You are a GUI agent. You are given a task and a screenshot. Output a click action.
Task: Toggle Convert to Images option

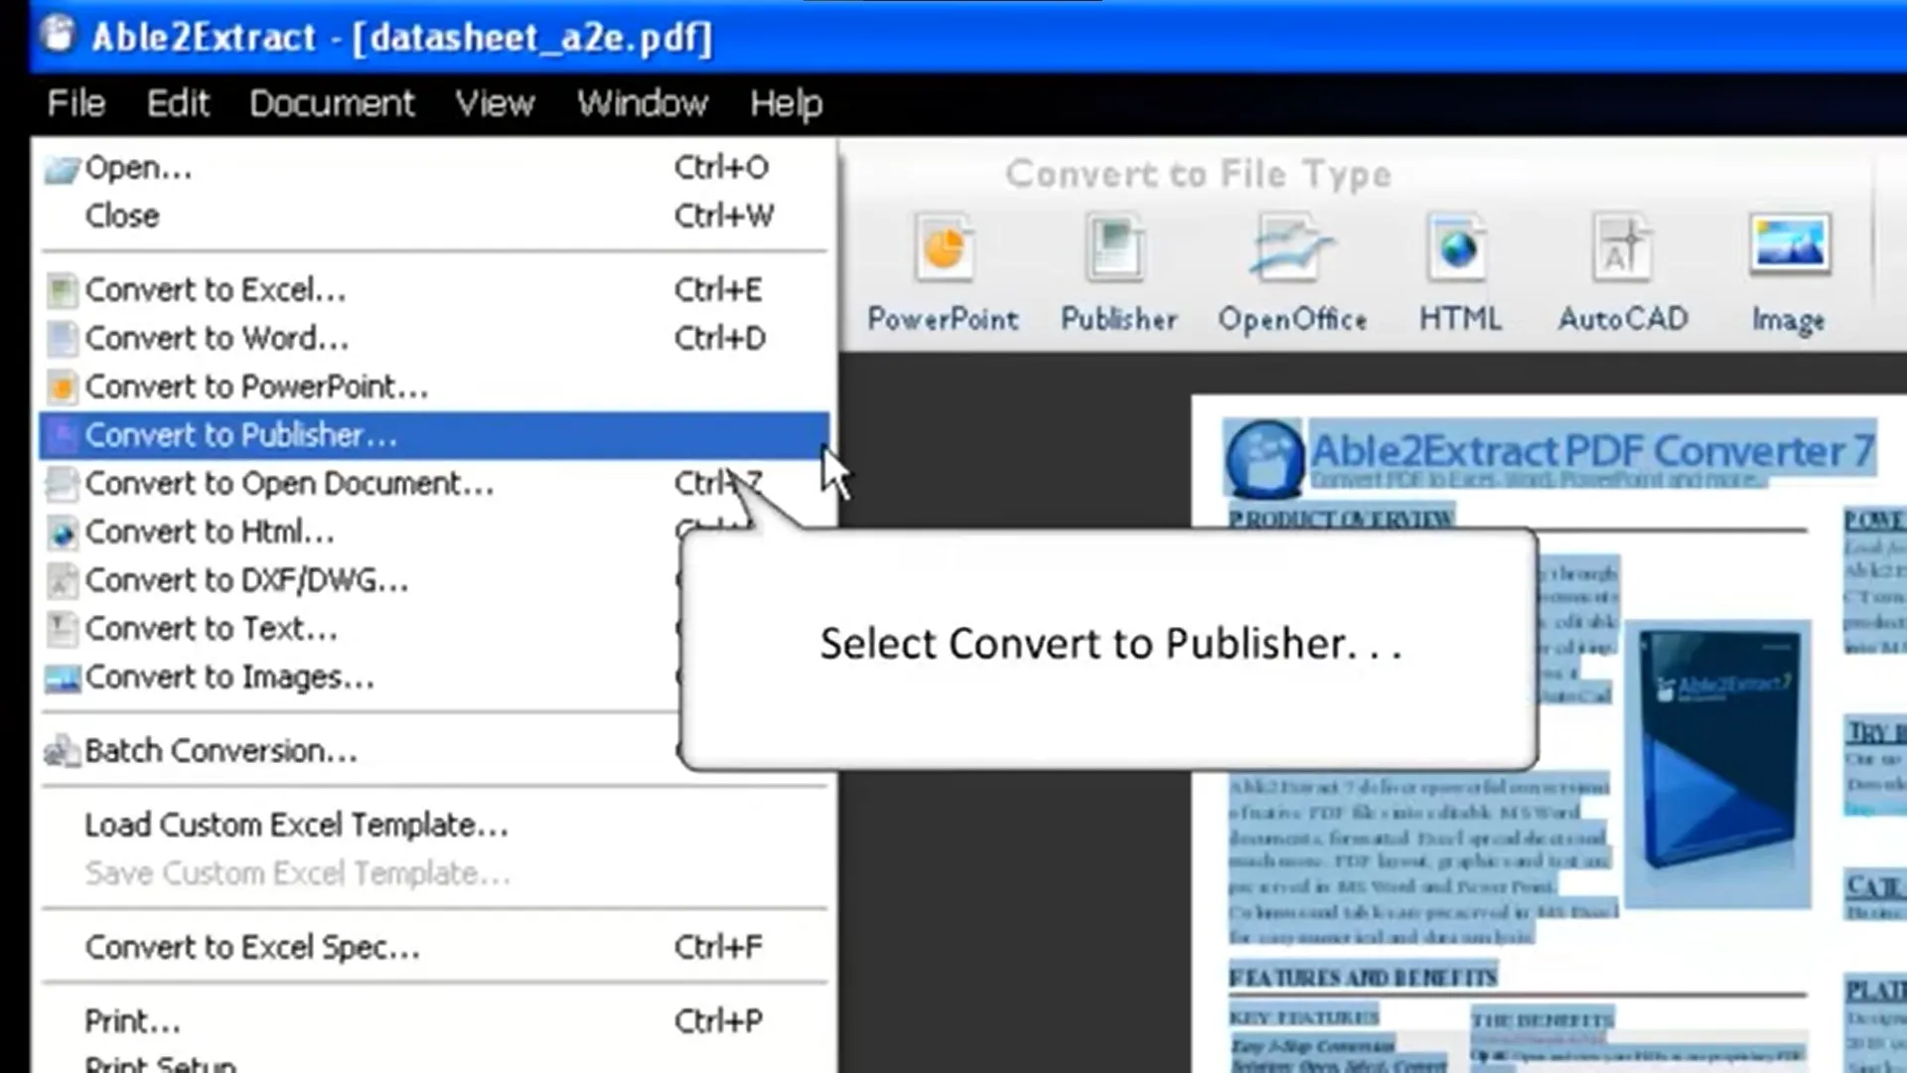pyautogui.click(x=229, y=676)
